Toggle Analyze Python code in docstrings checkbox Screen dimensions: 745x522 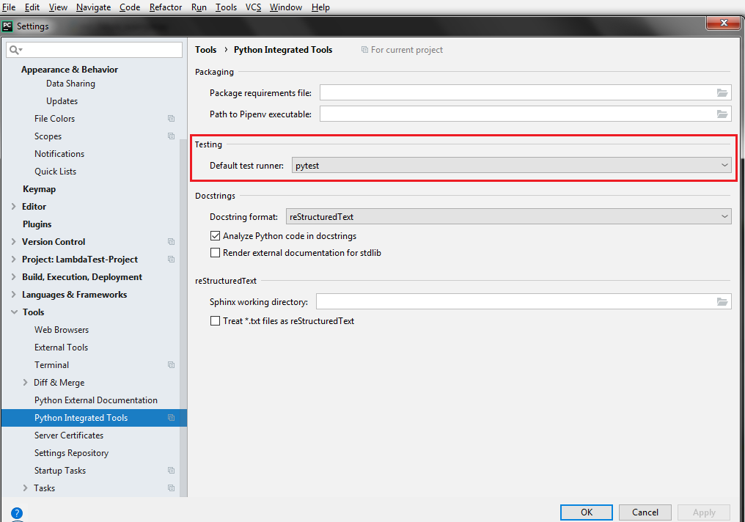[x=216, y=235]
